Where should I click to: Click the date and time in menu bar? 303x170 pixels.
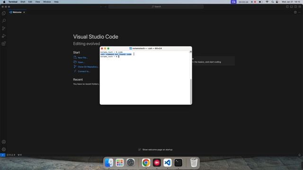(291, 2)
